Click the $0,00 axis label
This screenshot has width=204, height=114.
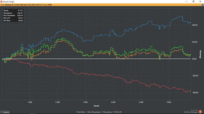point(194,59)
